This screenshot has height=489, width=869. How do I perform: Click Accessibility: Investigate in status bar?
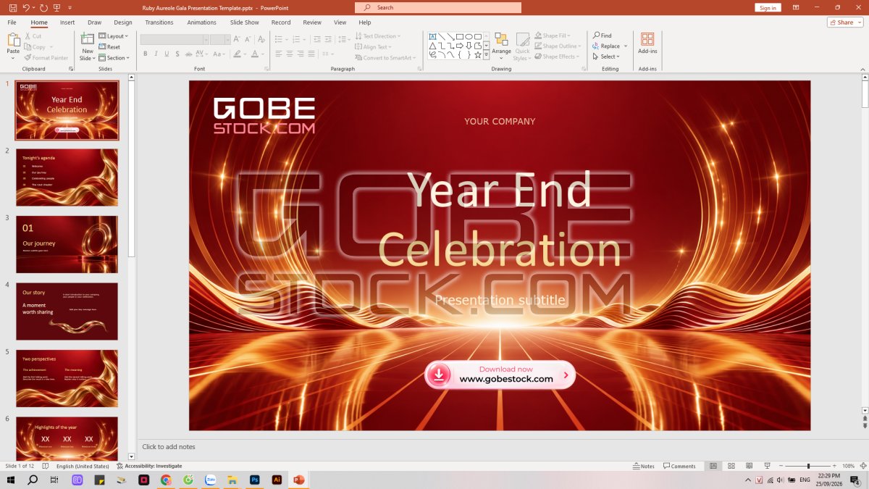pyautogui.click(x=149, y=466)
